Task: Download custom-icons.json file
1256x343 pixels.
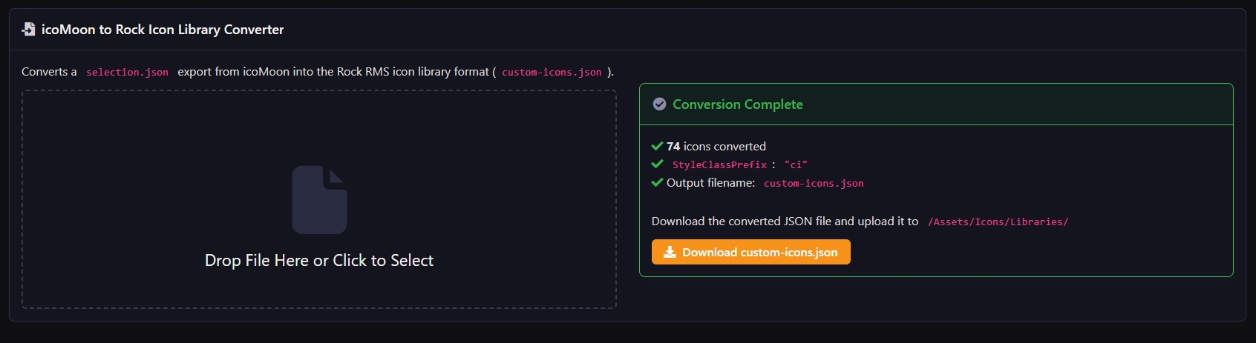Action: click(x=750, y=252)
